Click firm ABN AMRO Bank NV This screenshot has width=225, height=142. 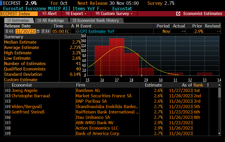(x=95, y=123)
